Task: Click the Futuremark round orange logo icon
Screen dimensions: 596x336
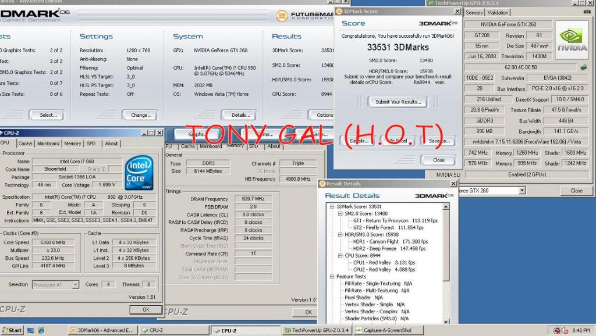Action: pyautogui.click(x=282, y=16)
